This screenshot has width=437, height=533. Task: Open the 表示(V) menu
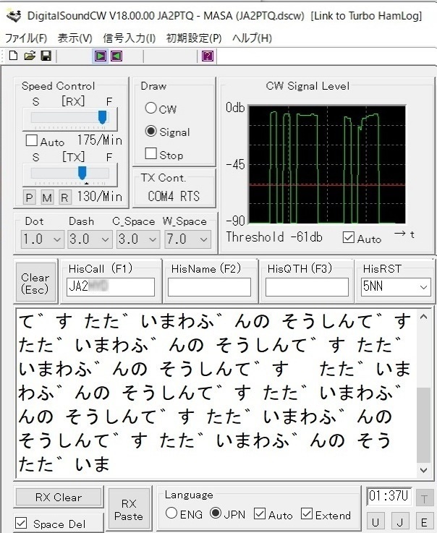point(75,38)
